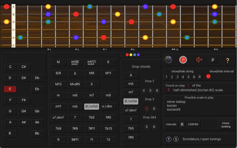Click the circled S scordatura icon

[176, 139]
